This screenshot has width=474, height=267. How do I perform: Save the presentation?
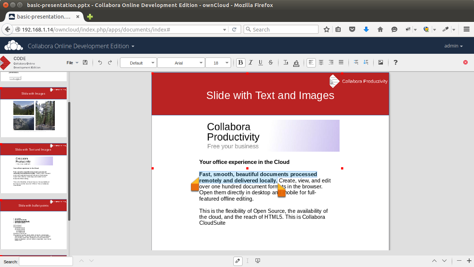pyautogui.click(x=85, y=62)
